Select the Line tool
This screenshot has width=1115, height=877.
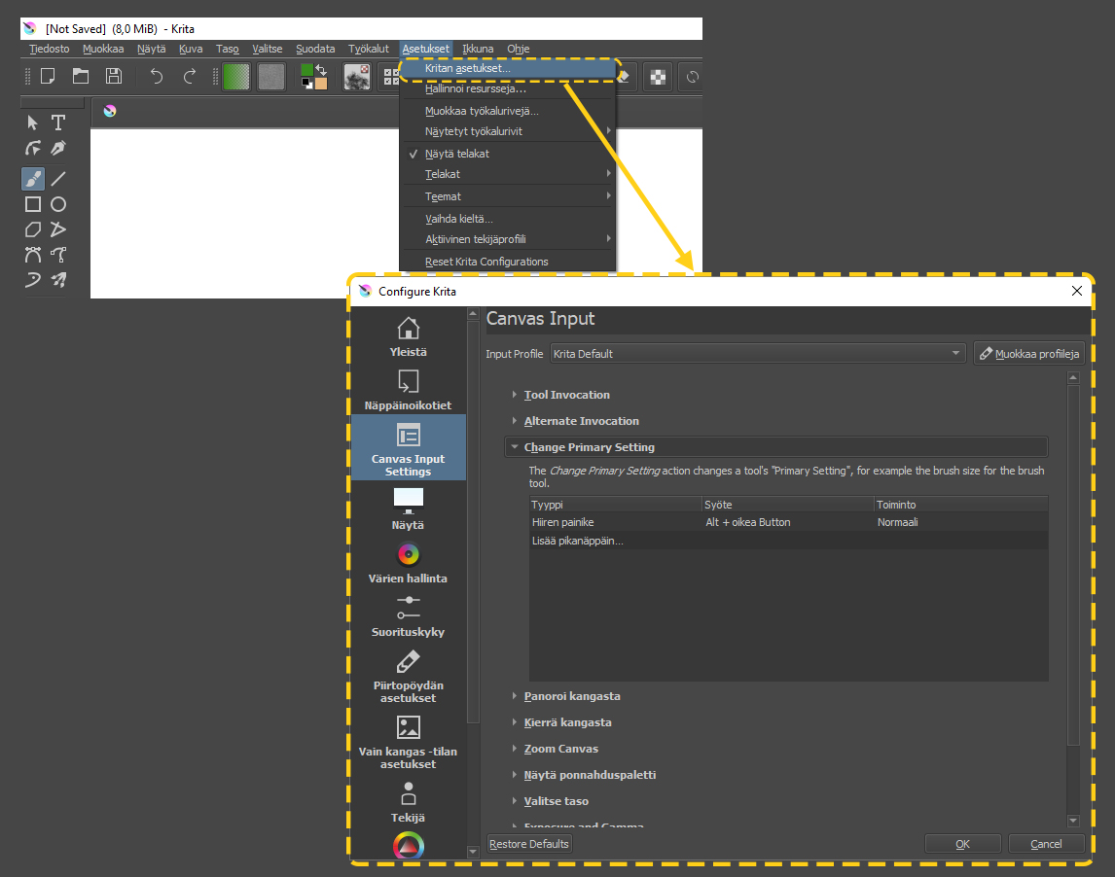[58, 178]
